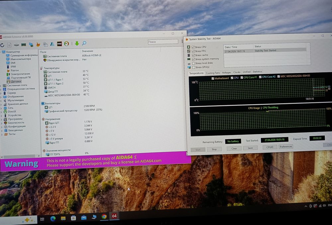Expand the Конфигурация tree node

(x=1, y=126)
